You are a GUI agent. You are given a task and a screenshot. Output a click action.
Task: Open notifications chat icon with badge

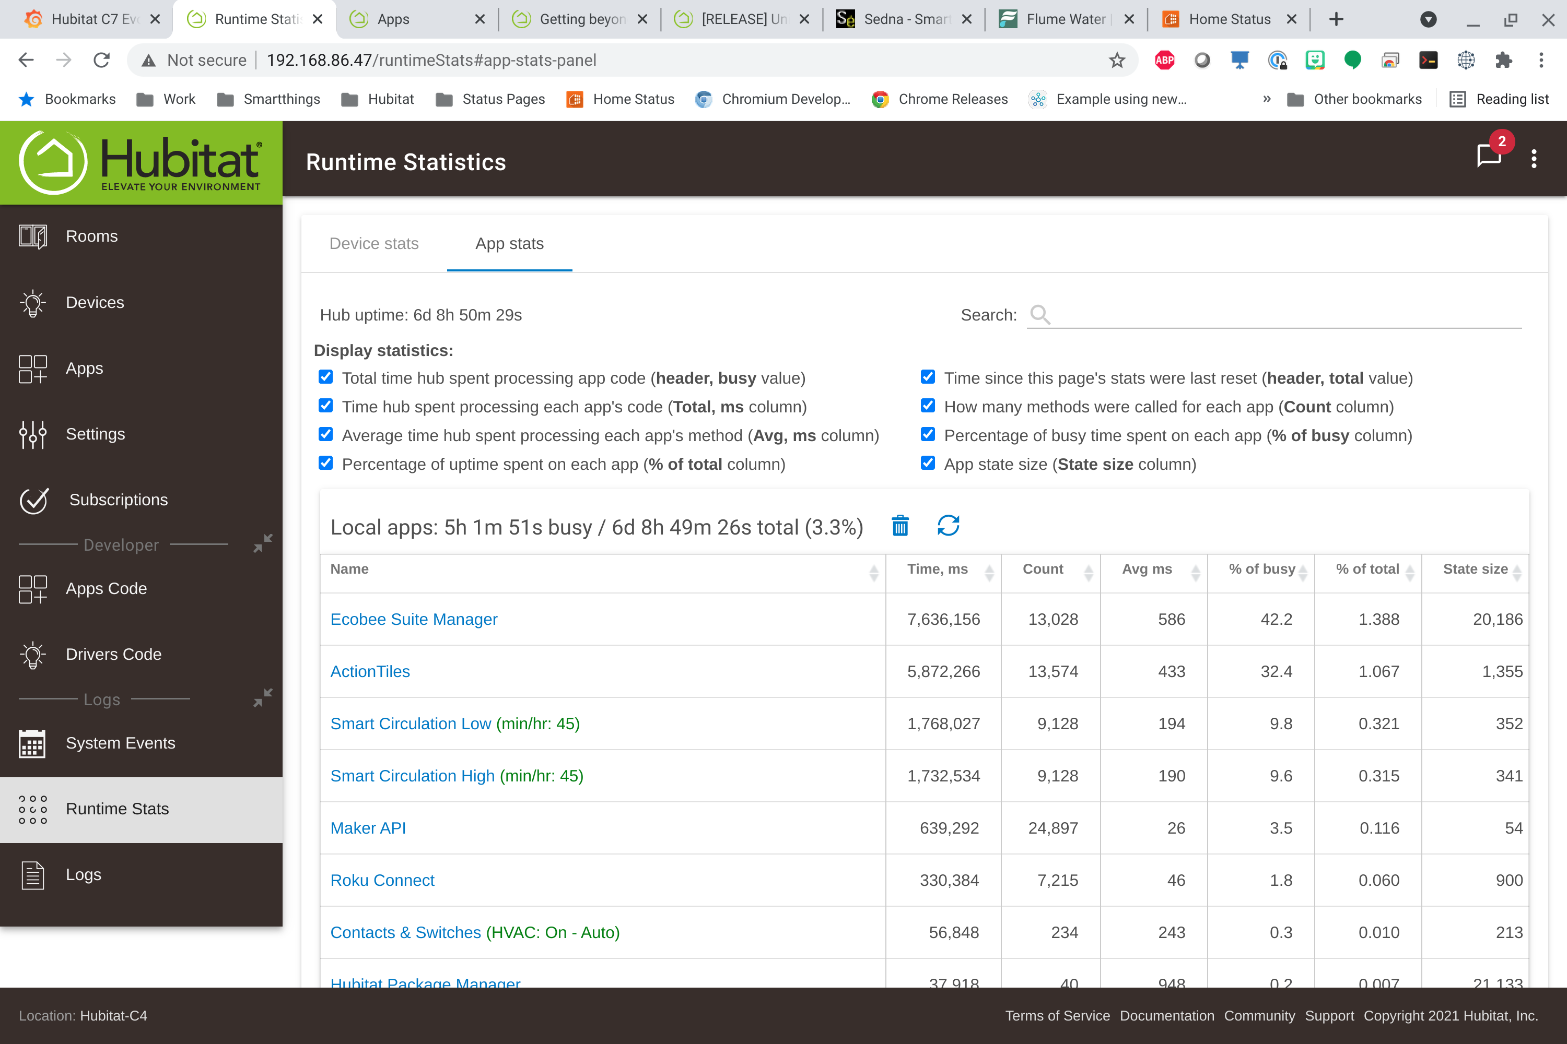click(x=1490, y=155)
